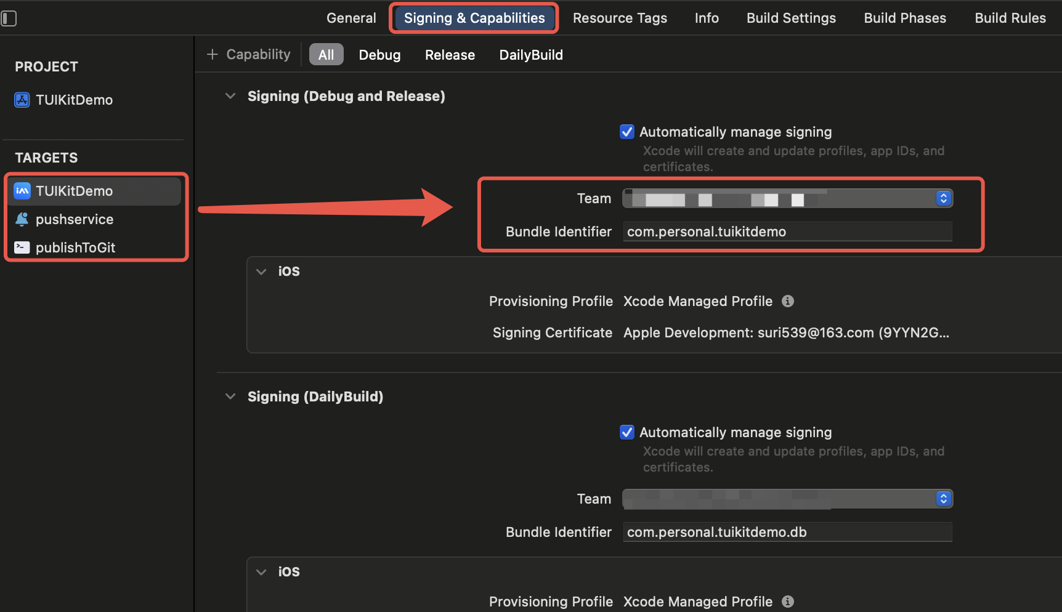Switch to the Build Settings tab

791,18
